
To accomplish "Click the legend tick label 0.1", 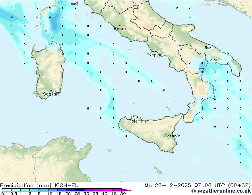I will point(4,193).
